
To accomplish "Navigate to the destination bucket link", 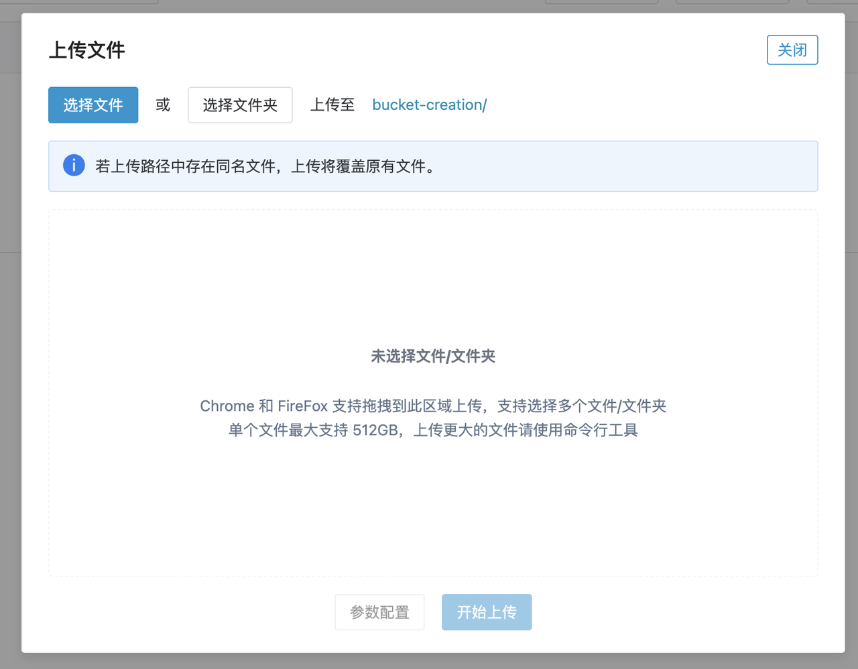I will (x=429, y=105).
